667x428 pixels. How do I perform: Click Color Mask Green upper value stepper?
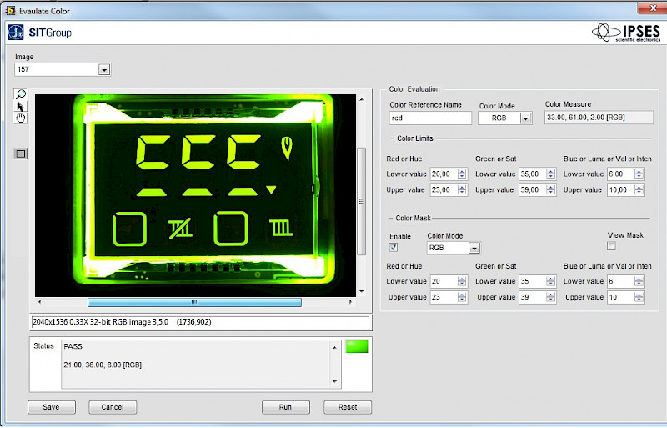point(551,297)
